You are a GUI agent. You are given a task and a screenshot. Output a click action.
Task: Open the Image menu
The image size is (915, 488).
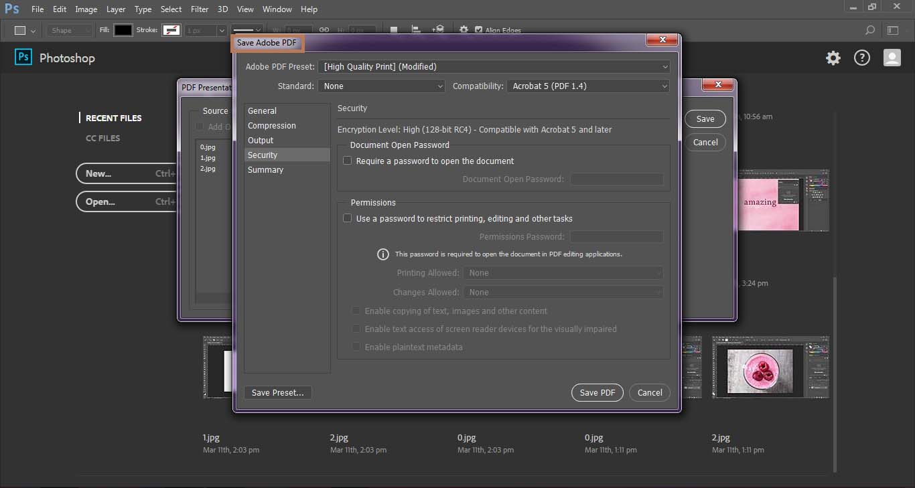click(86, 9)
